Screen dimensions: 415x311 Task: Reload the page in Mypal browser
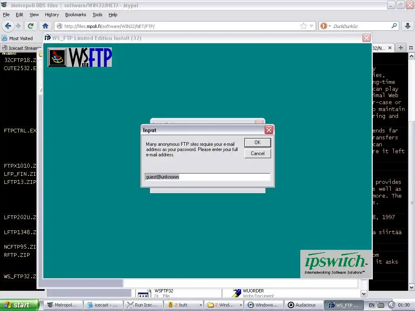[x=30, y=26]
